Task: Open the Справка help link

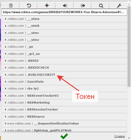Action: [x=120, y=136]
